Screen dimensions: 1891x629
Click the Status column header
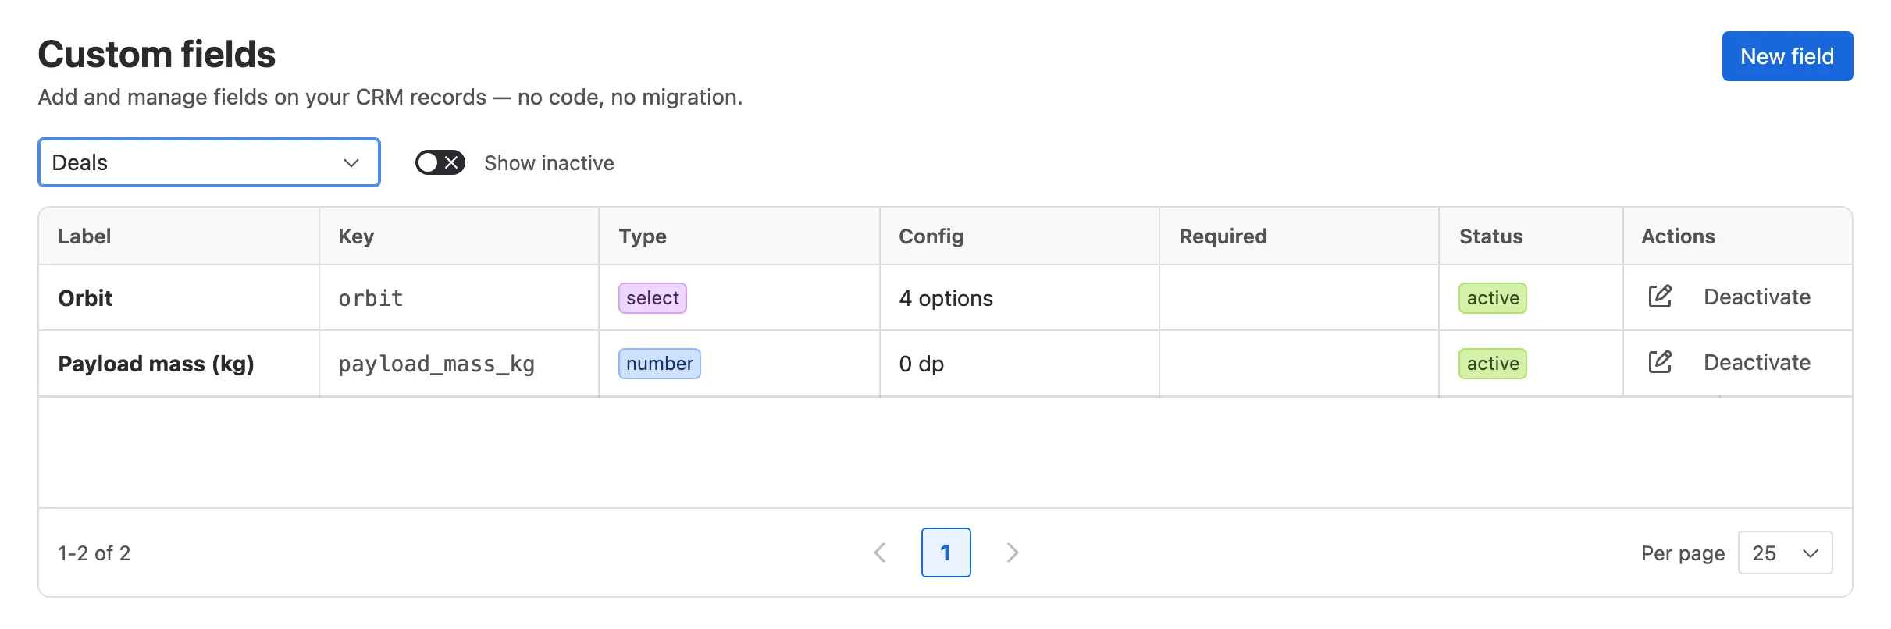click(x=1531, y=236)
